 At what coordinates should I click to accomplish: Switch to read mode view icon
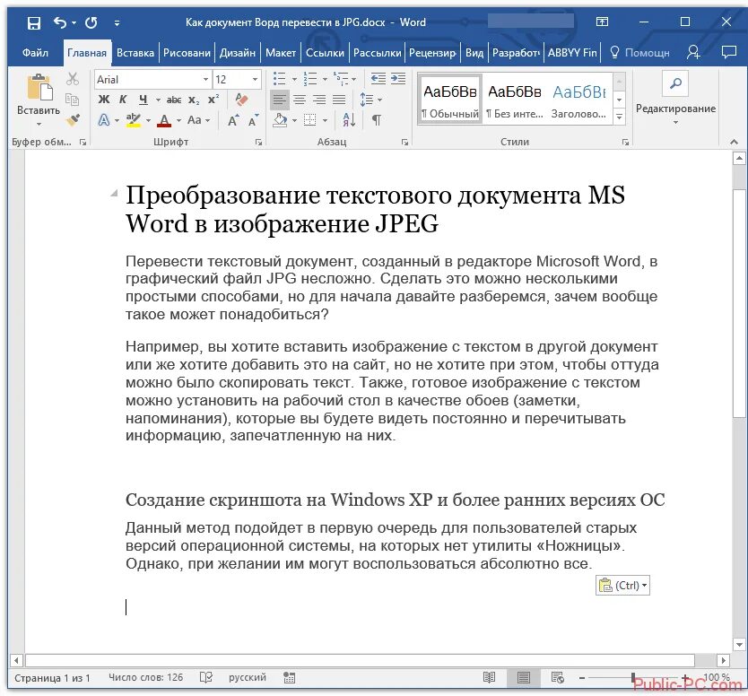[490, 677]
